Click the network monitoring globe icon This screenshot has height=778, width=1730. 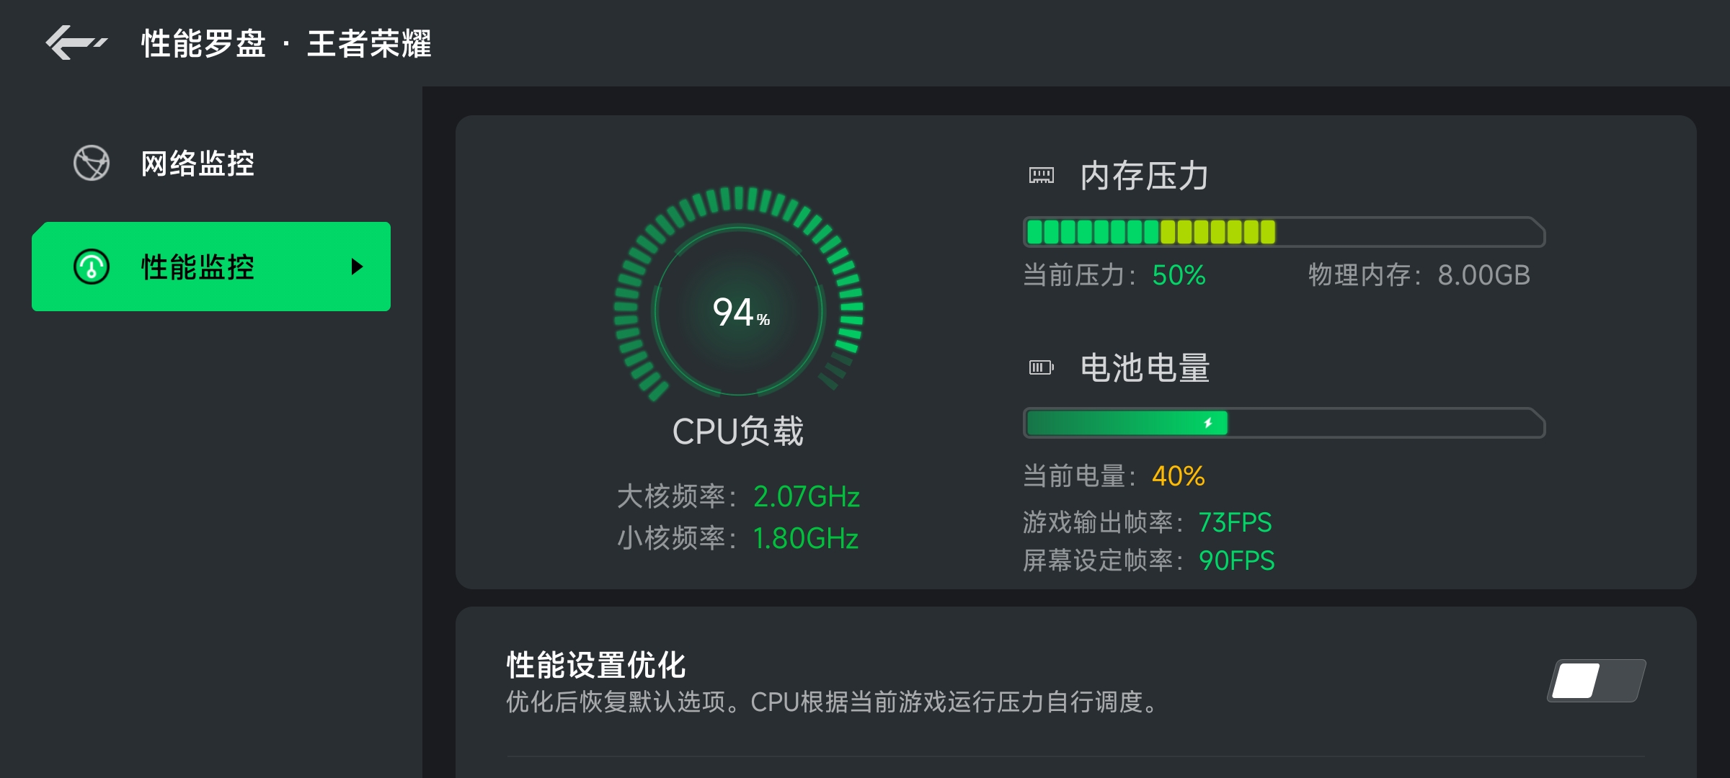(92, 163)
